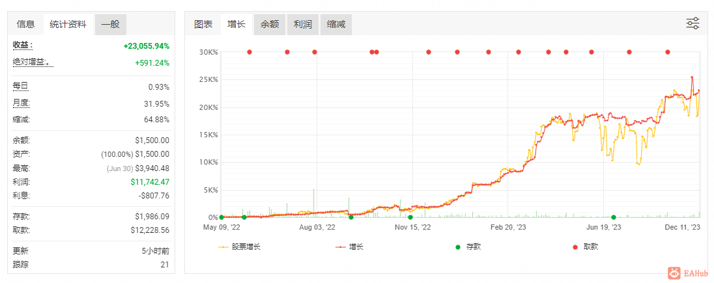Toggle 存款 legend markers
This screenshot has width=714, height=283.
(x=468, y=247)
